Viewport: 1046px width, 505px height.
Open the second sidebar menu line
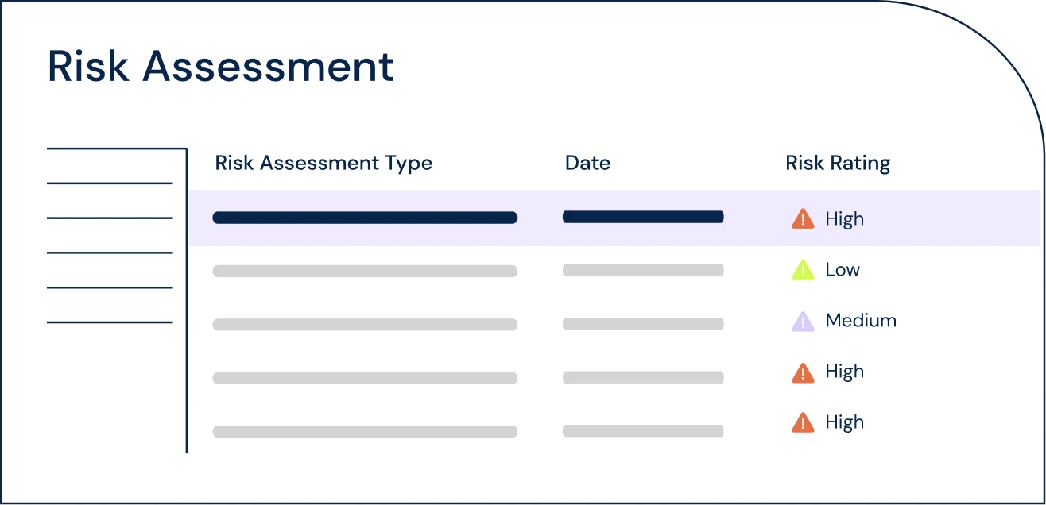(x=110, y=183)
